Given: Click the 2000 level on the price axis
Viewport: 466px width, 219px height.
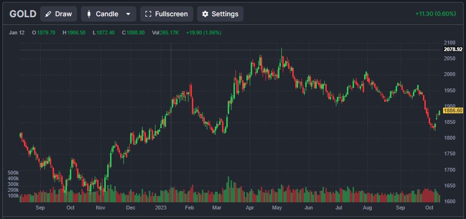Looking at the screenshot, I should pyautogui.click(x=450, y=74).
